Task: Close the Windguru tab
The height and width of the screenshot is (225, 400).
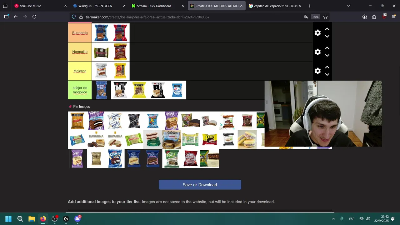Action: coord(124,6)
